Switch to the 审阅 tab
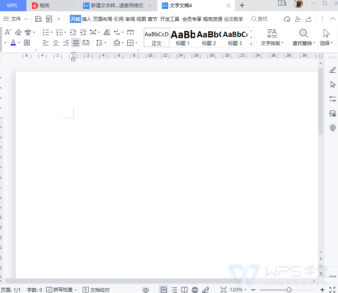 click(x=130, y=19)
